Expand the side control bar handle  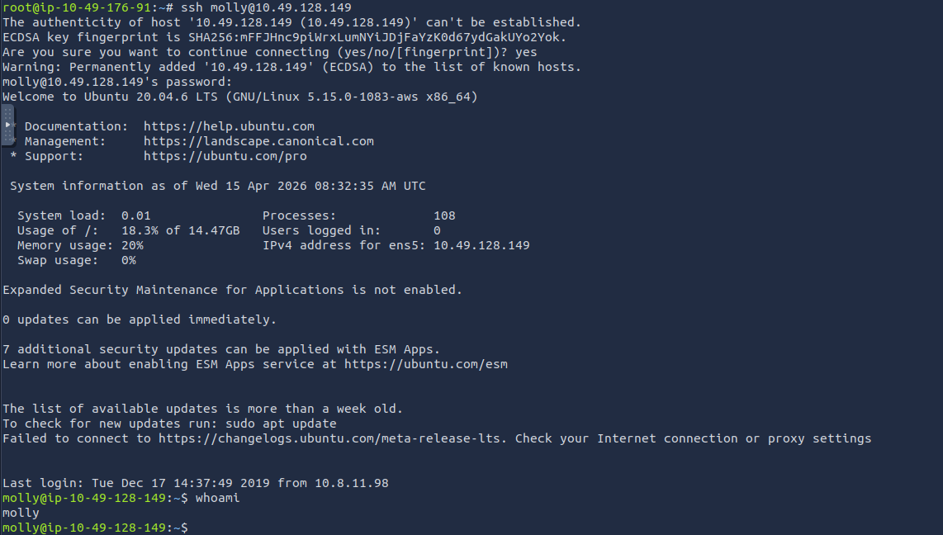(x=7, y=125)
